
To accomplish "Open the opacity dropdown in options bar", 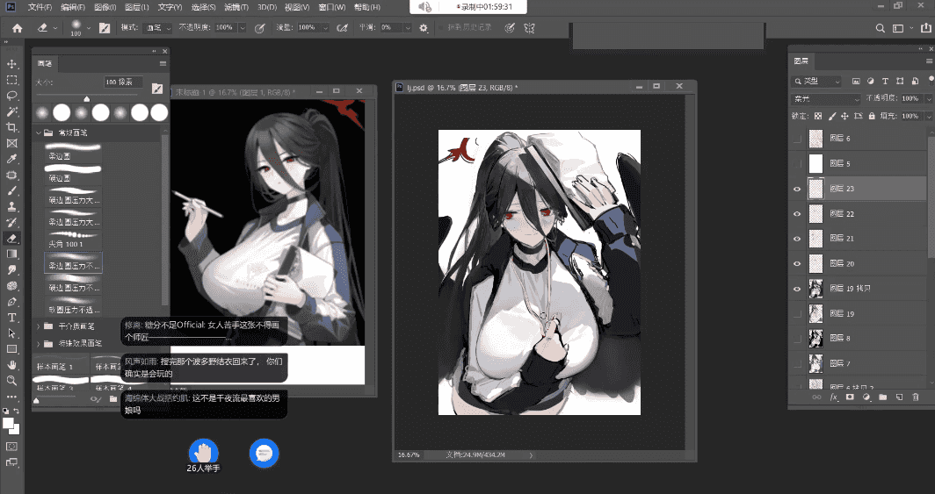I will 243,28.
